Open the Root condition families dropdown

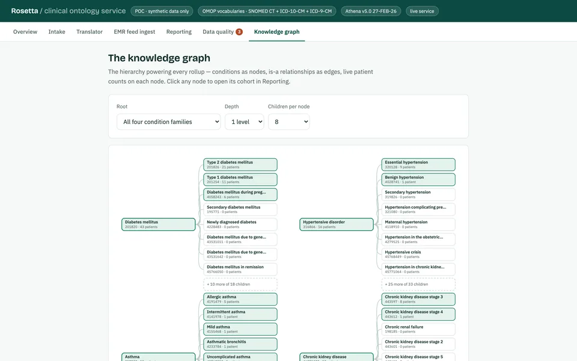[x=168, y=122]
